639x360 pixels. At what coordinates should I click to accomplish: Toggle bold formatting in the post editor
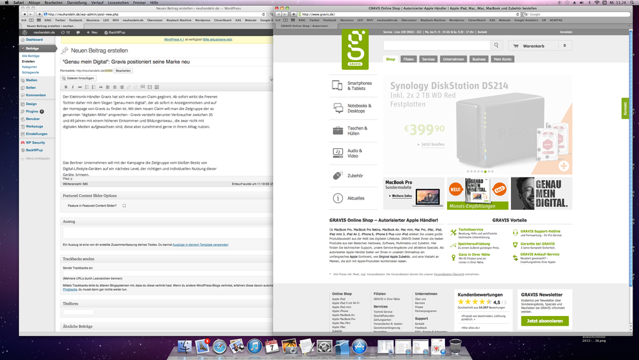tap(65, 87)
